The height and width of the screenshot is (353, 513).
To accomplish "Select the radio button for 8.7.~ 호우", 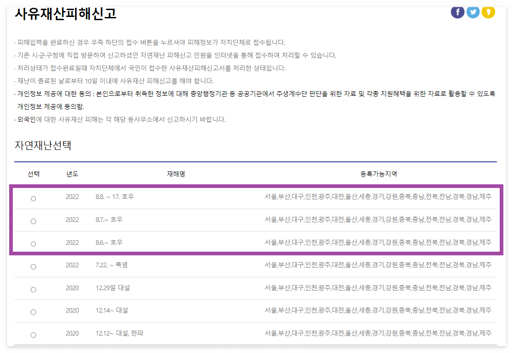I will click(x=33, y=221).
